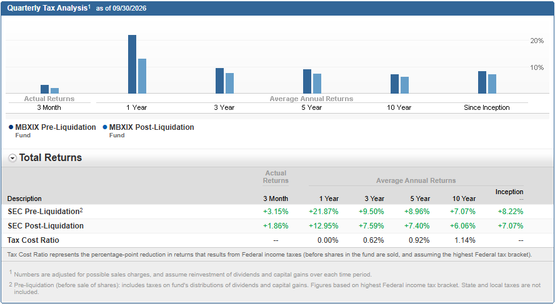
Task: Click the 3 Month pre-liquidation chart bar
Action: pyautogui.click(x=44, y=89)
